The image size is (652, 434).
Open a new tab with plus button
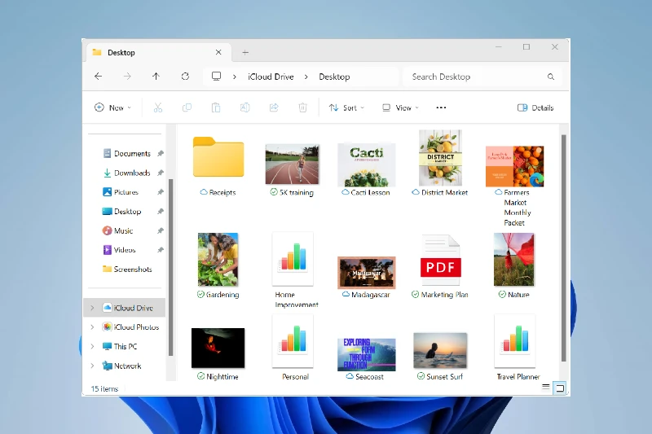tap(245, 52)
